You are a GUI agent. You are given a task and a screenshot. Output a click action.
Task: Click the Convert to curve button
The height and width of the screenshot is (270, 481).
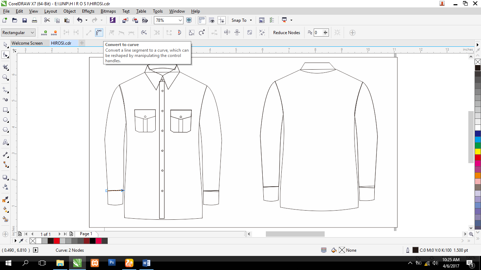99,33
